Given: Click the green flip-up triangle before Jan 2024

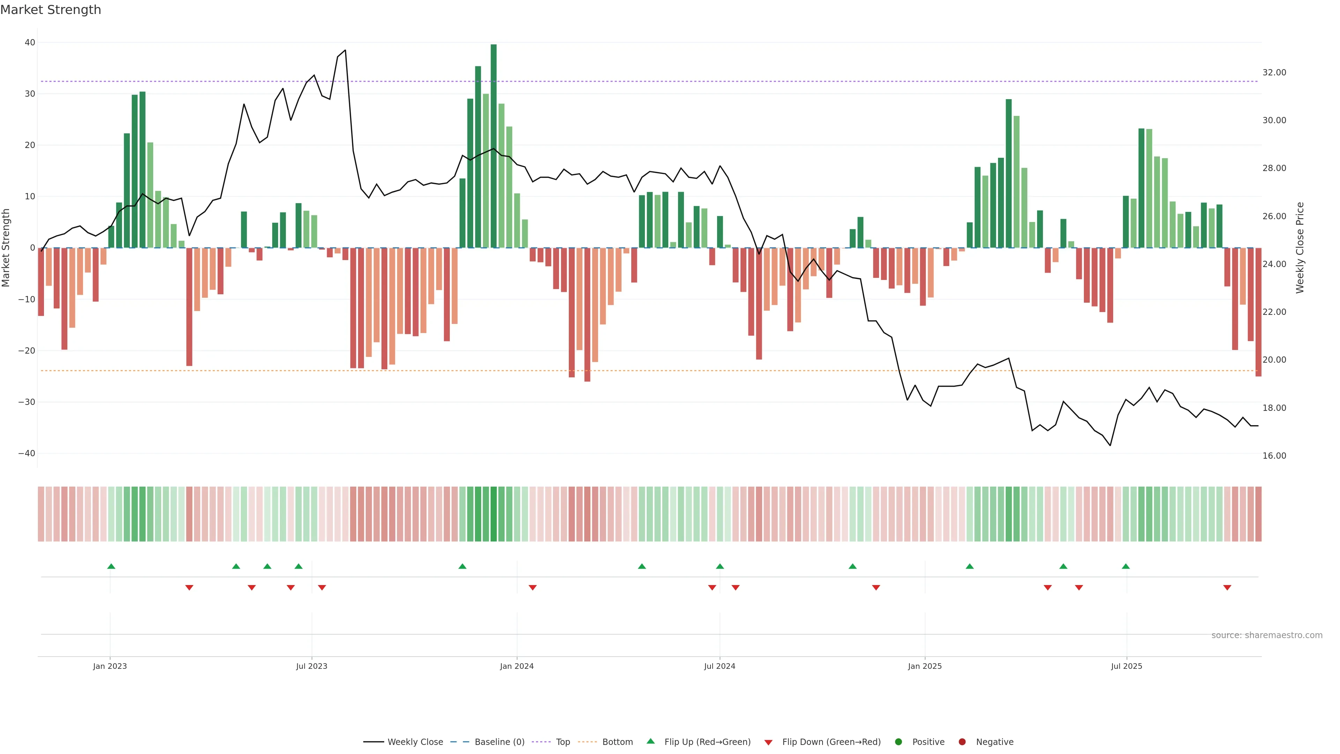Looking at the screenshot, I should coord(462,566).
